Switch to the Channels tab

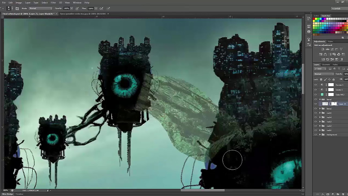click(x=326, y=65)
